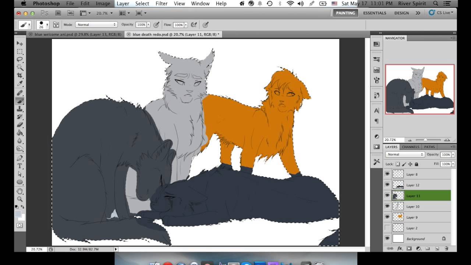Select the Brush tool
This screenshot has width=471, height=265.
point(20,101)
